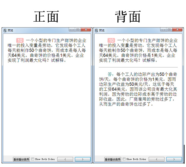The width and height of the screenshot is (186, 167).
Task: Click the app icon in the right 预览 window title bar
Action: (96, 30)
